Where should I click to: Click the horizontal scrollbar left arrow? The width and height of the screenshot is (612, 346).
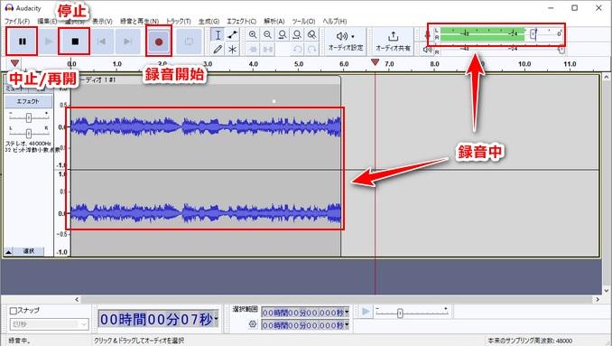(x=77, y=300)
